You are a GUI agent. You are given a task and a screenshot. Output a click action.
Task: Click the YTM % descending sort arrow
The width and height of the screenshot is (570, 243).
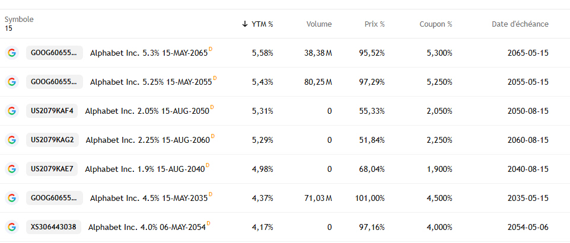point(245,24)
